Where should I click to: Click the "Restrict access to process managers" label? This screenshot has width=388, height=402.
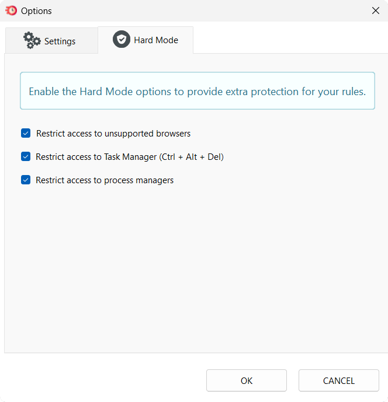point(105,180)
